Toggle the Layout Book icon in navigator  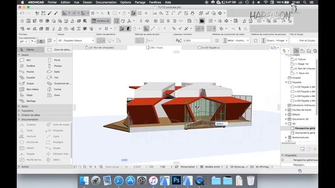309,51
